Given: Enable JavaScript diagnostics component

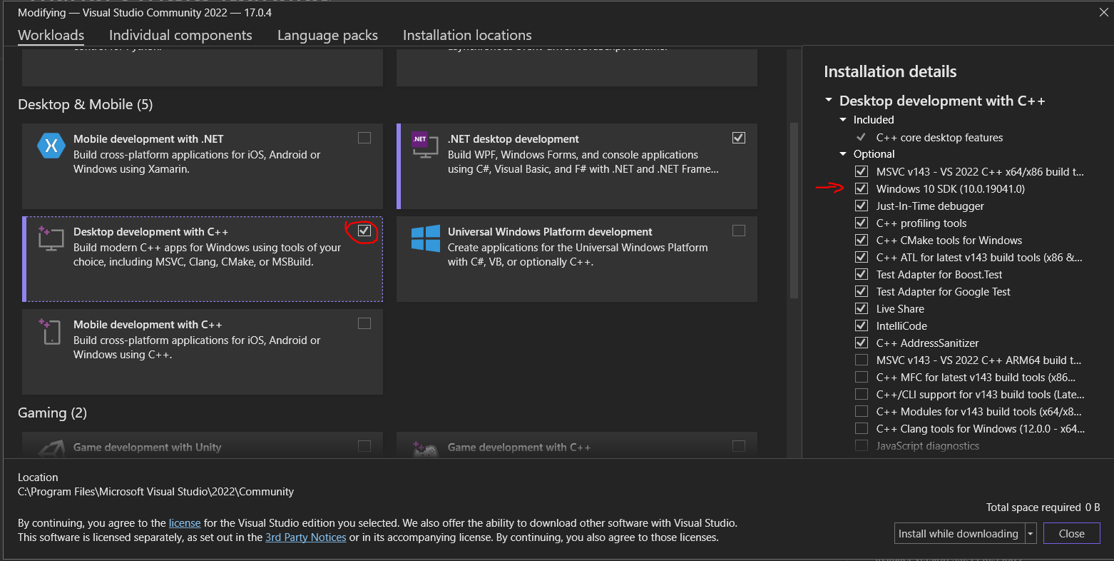Looking at the screenshot, I should [862, 445].
